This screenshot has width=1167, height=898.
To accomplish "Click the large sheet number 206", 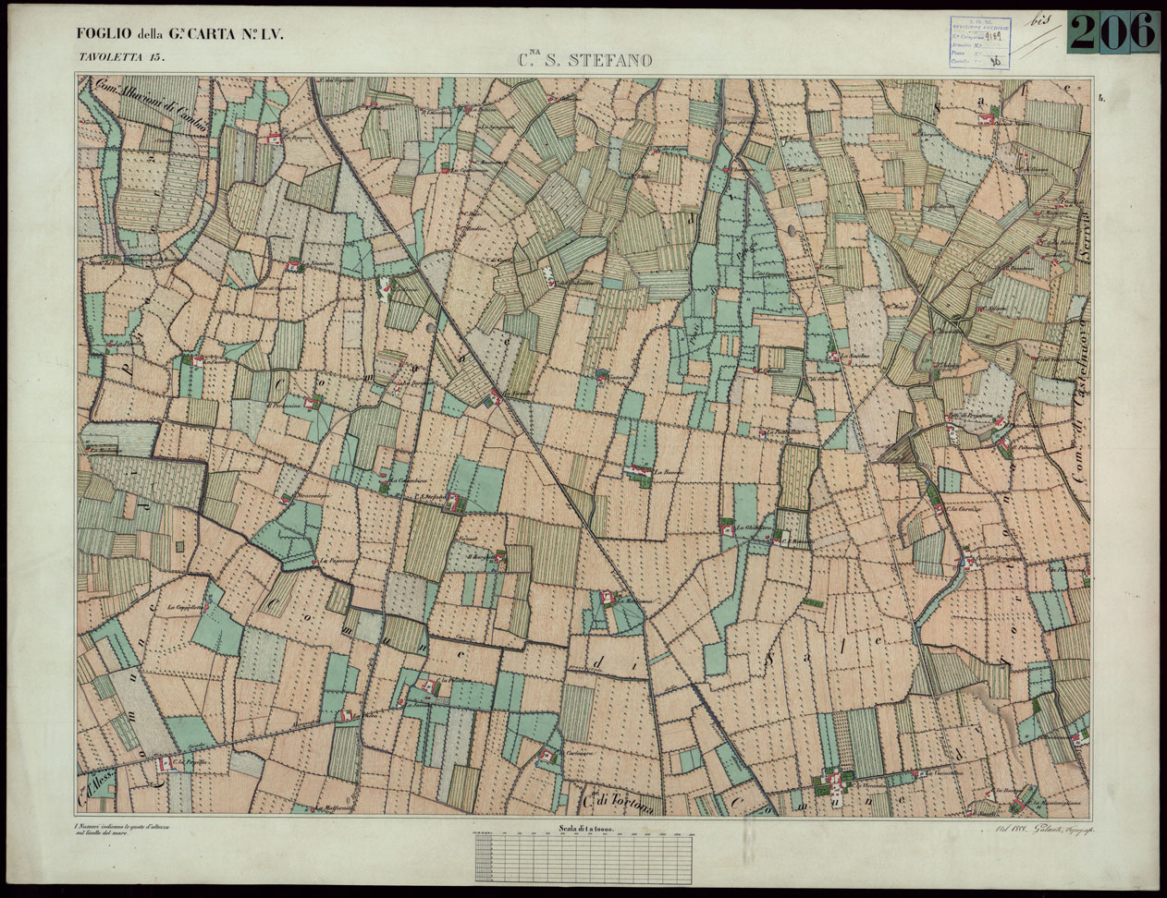I will point(1113,31).
